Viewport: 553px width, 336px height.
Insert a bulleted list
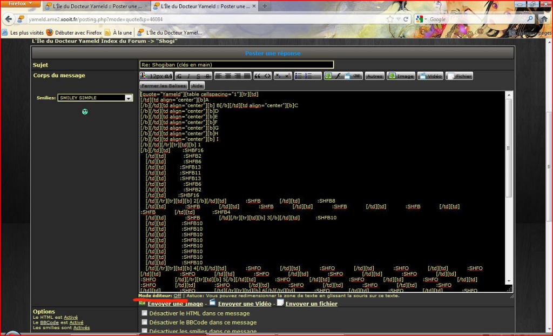pyautogui.click(x=298, y=76)
